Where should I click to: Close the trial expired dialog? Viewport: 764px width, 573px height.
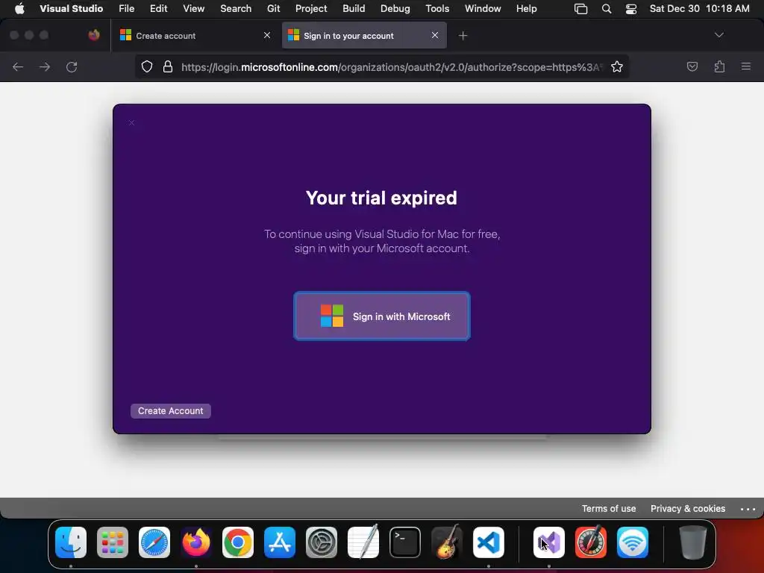131,123
